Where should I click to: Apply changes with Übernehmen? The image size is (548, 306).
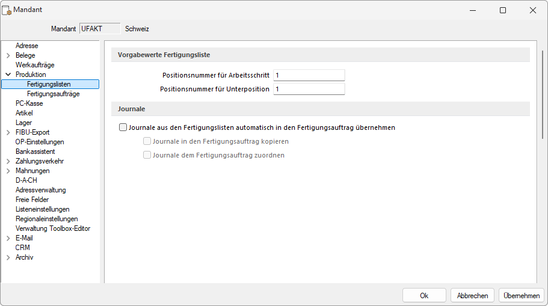pos(521,295)
